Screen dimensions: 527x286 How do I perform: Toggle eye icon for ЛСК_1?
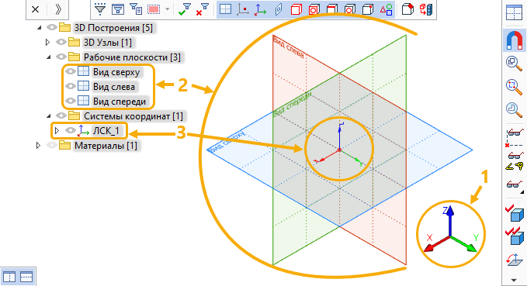pos(70,130)
